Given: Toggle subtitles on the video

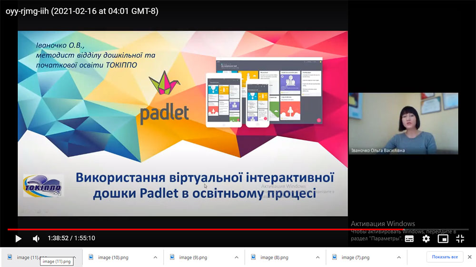Looking at the screenshot, I should click(x=409, y=238).
